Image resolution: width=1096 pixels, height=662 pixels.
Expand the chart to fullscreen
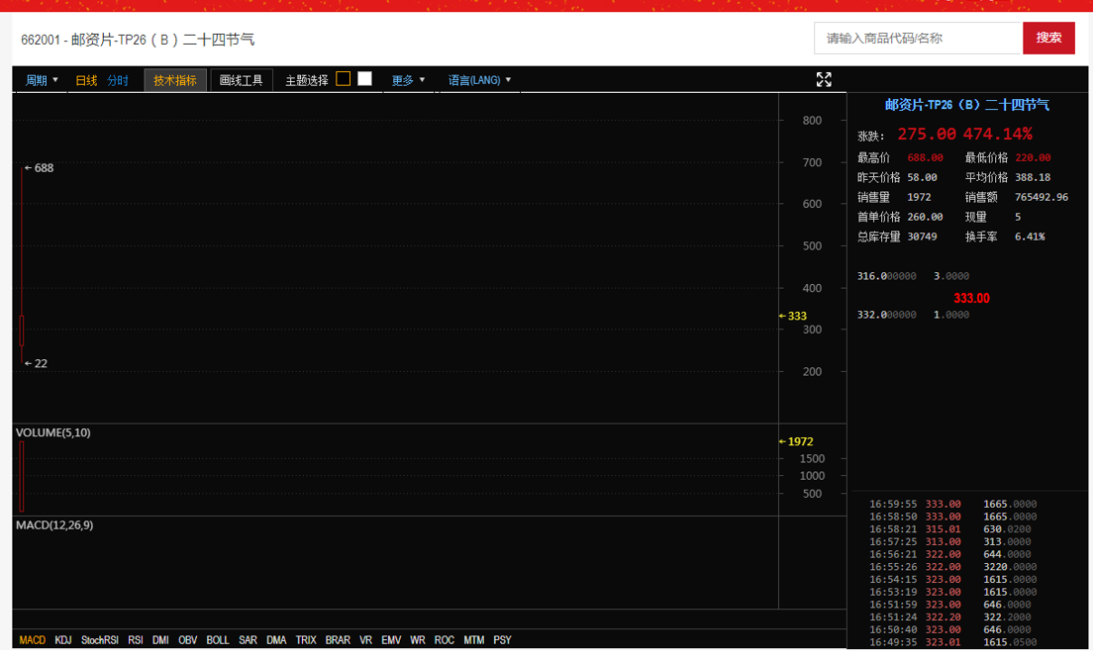pyautogui.click(x=824, y=79)
